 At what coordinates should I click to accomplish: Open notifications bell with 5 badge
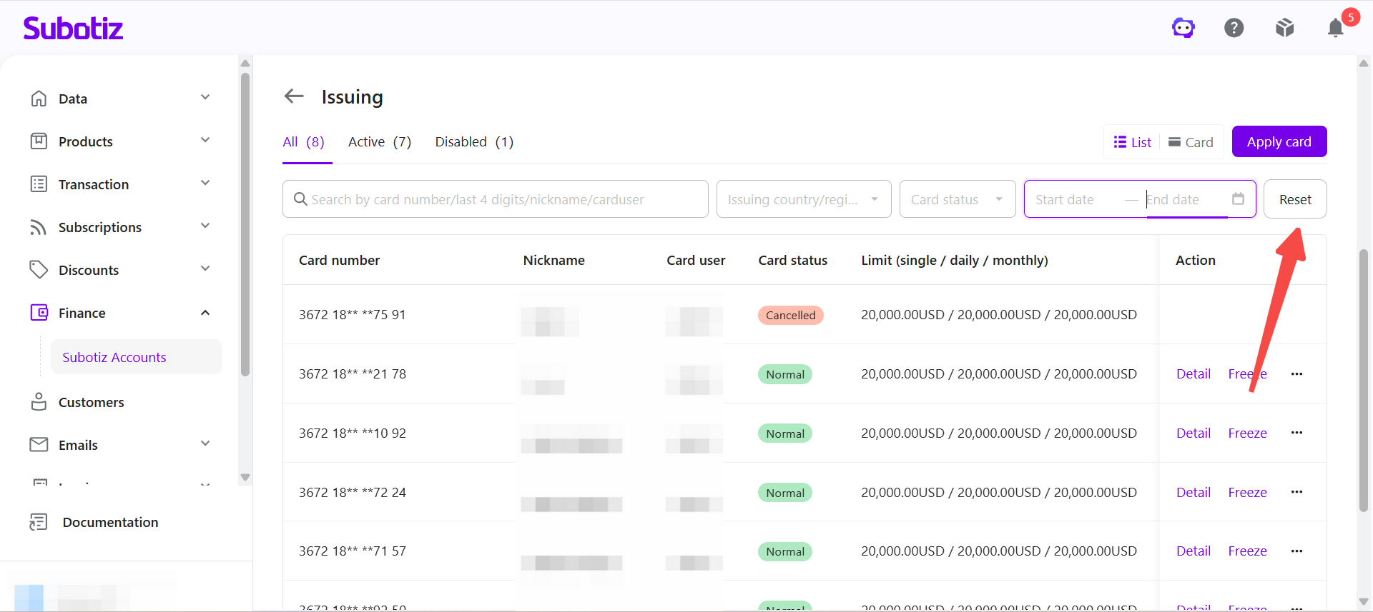click(1336, 28)
